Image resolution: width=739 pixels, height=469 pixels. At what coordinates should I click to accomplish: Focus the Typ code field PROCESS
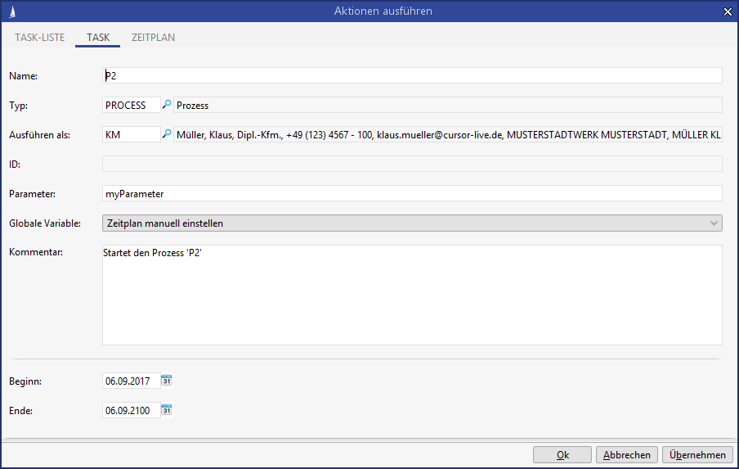click(x=131, y=105)
